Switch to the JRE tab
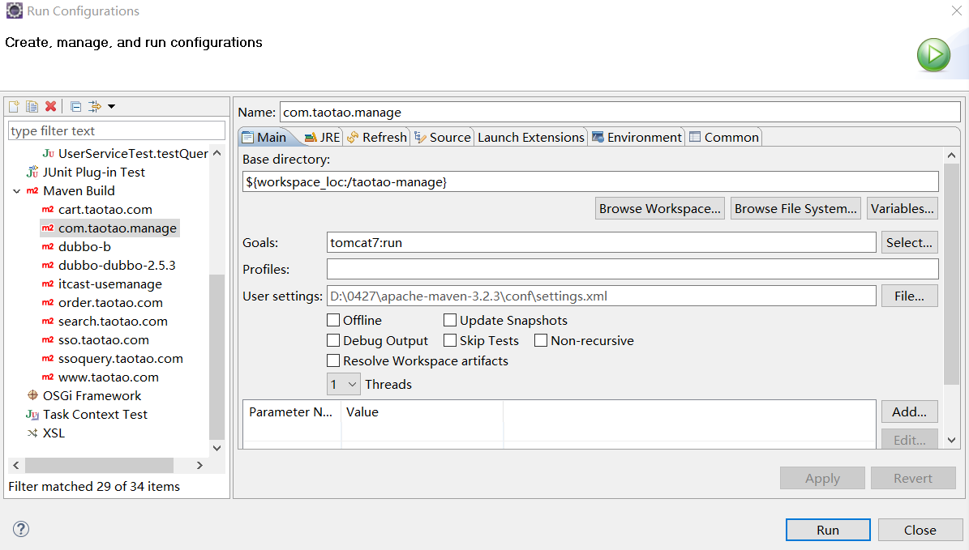The image size is (969, 550). point(322,137)
